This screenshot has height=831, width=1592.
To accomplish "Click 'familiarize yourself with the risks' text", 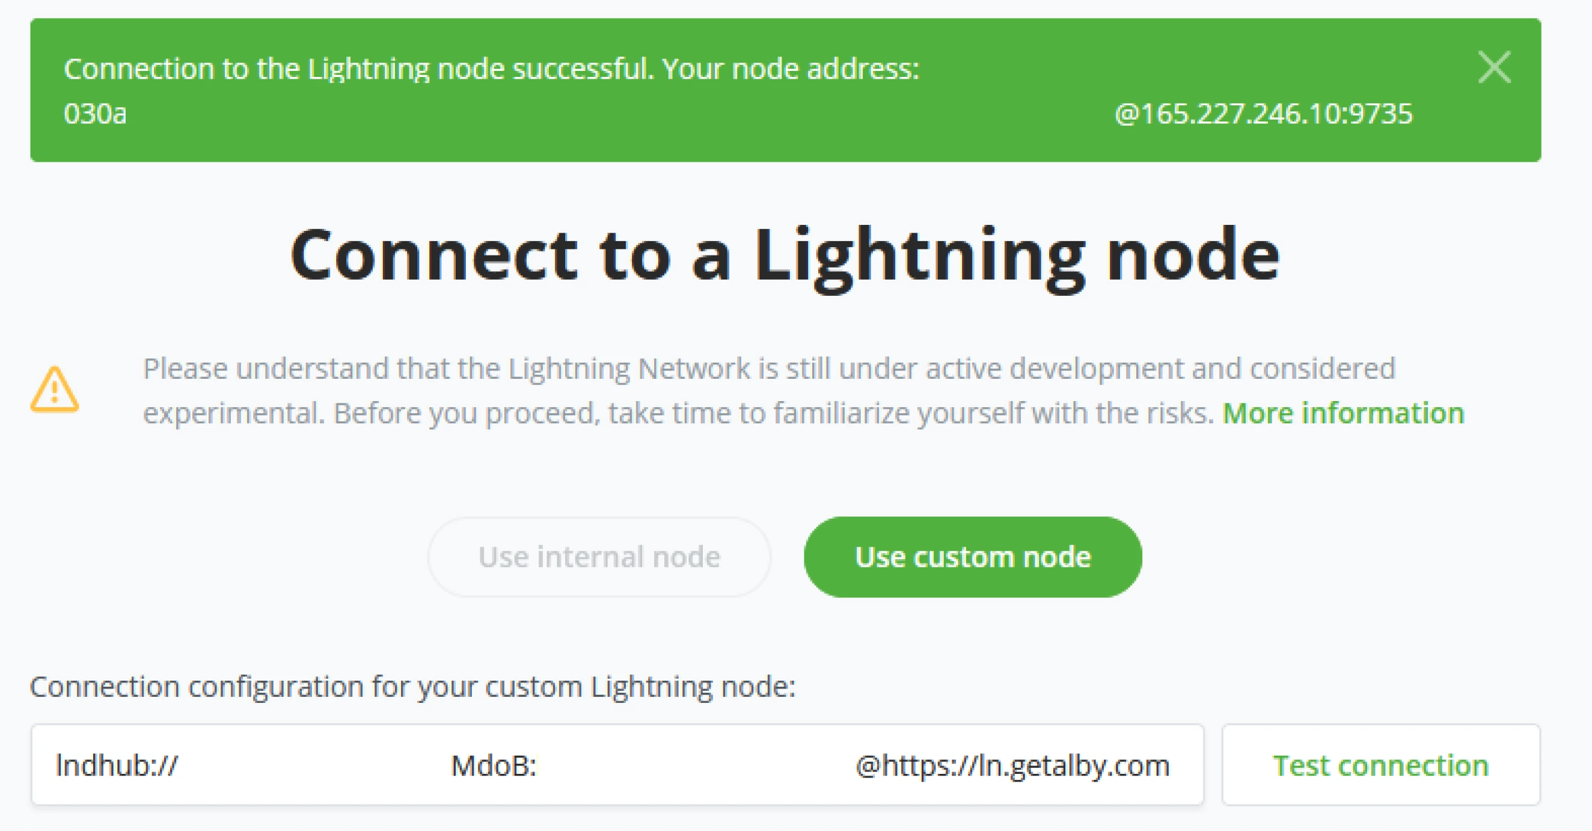I will [994, 413].
